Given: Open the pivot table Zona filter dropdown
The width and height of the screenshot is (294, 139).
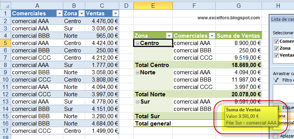Looking at the screenshot, I should click(x=169, y=35).
